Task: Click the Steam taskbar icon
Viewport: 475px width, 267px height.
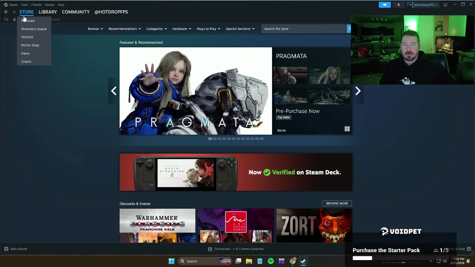Action: coord(303,261)
